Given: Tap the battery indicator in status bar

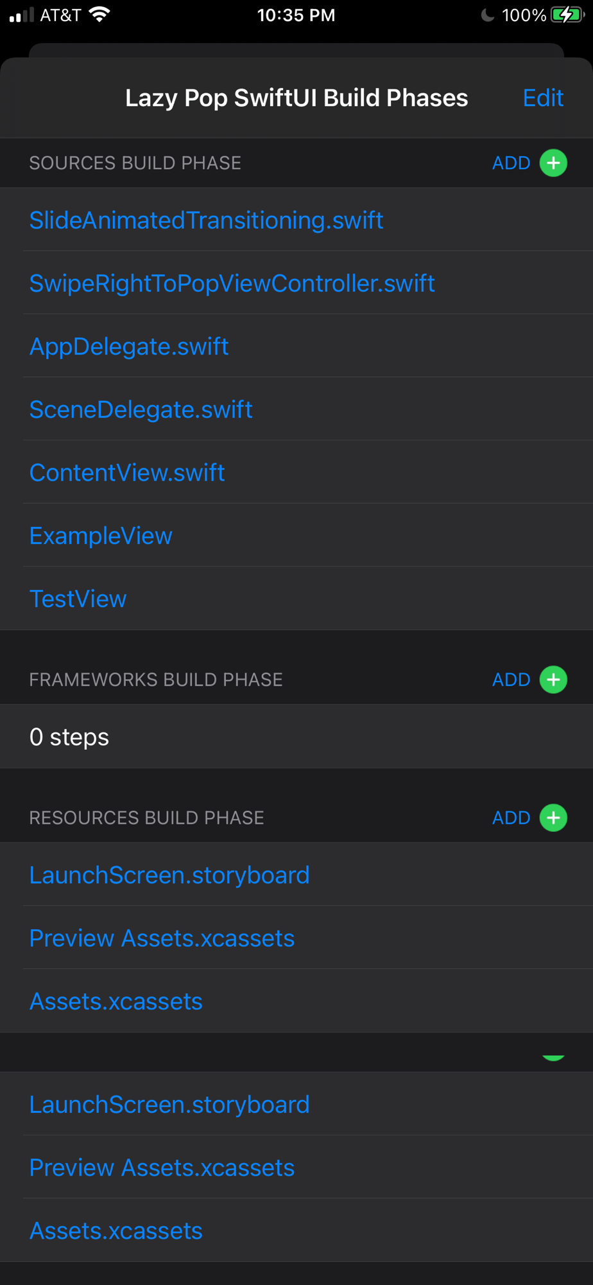Looking at the screenshot, I should pyautogui.click(x=566, y=15).
